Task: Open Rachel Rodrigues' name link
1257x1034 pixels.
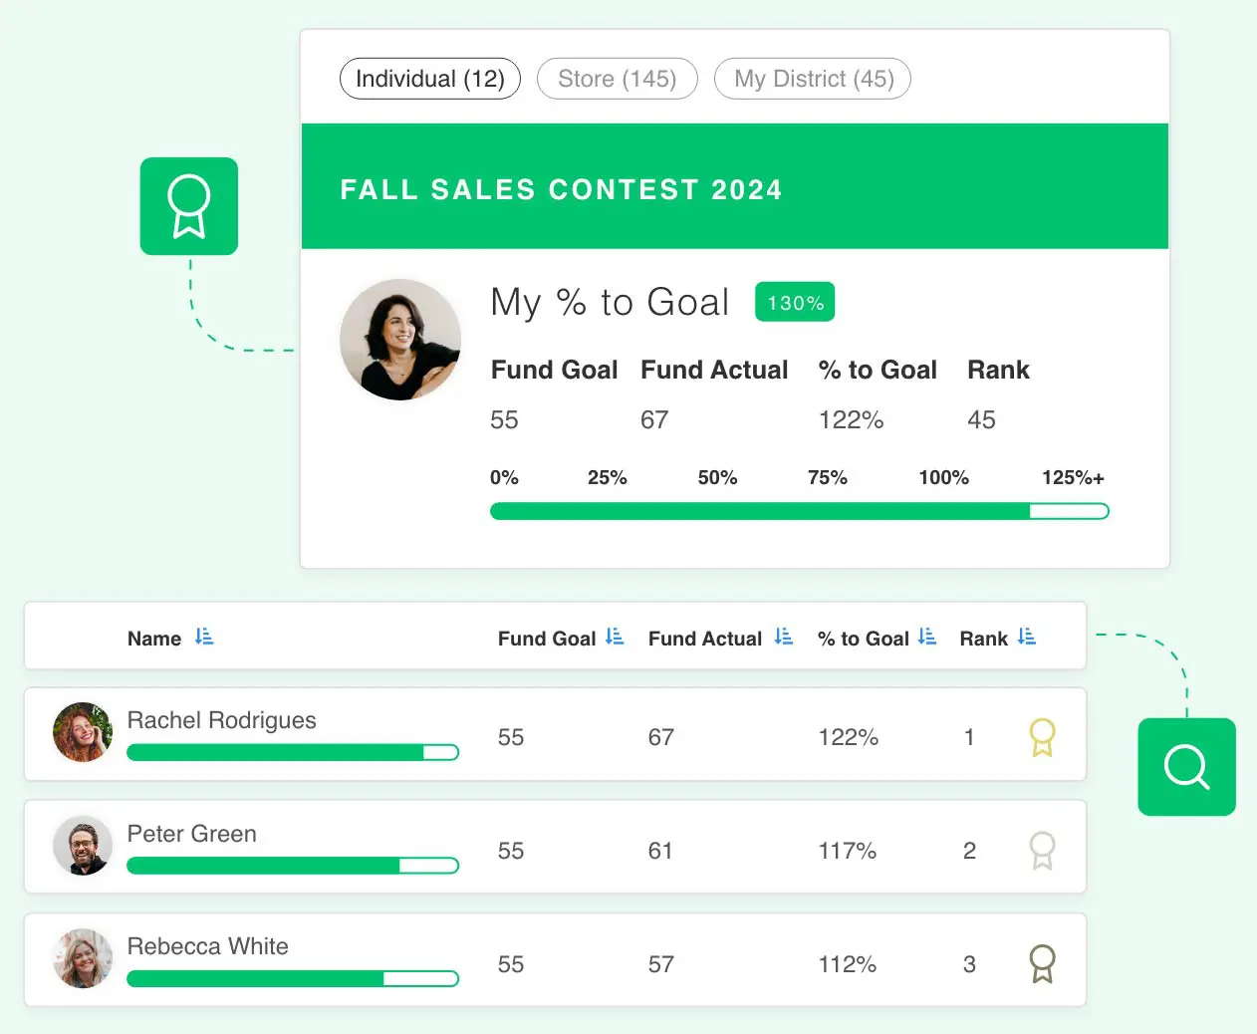Action: (x=221, y=720)
